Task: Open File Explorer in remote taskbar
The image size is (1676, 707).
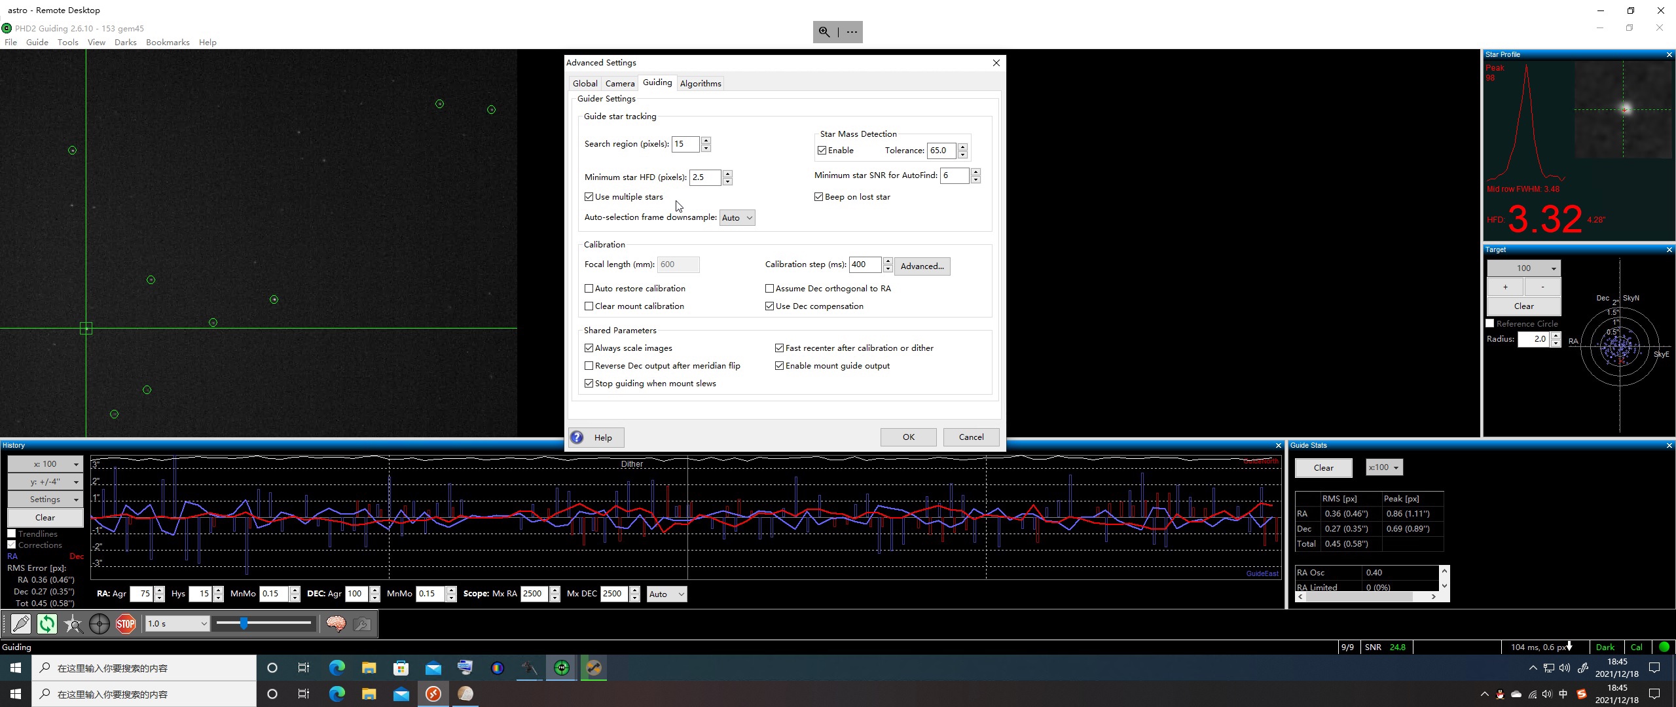Action: pyautogui.click(x=369, y=668)
